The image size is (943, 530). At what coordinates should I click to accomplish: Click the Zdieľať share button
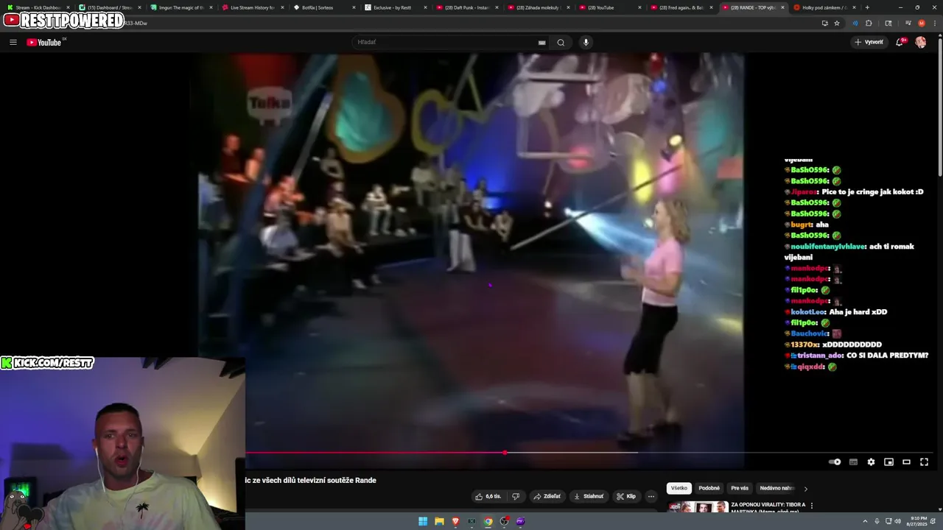tap(547, 496)
